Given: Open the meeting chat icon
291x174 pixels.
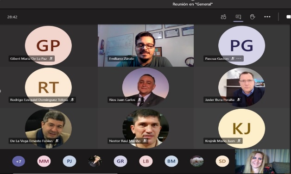Looking at the screenshot, I should pyautogui.click(x=238, y=17).
